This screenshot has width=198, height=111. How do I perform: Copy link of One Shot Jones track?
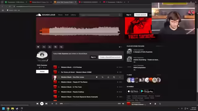click(114, 77)
